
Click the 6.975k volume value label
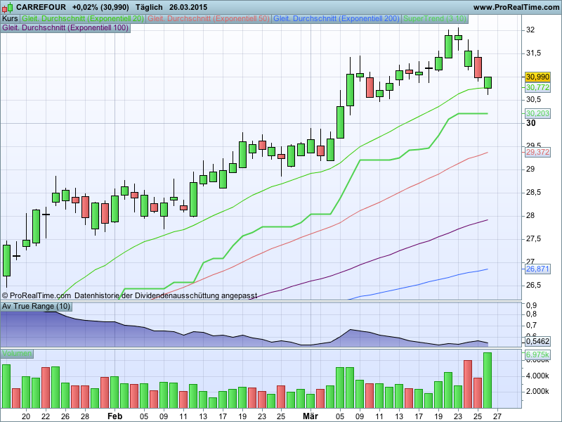[x=537, y=354]
